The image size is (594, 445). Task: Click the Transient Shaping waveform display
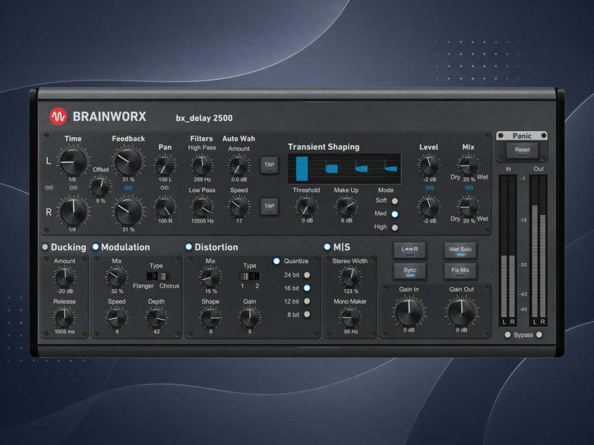(x=345, y=169)
